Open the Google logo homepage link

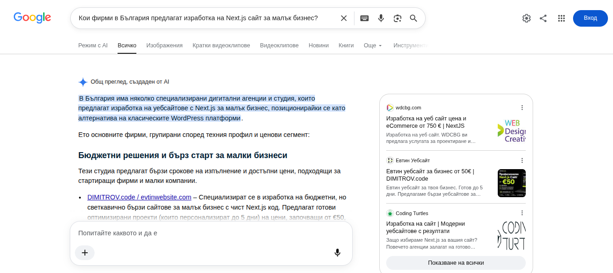(32, 18)
